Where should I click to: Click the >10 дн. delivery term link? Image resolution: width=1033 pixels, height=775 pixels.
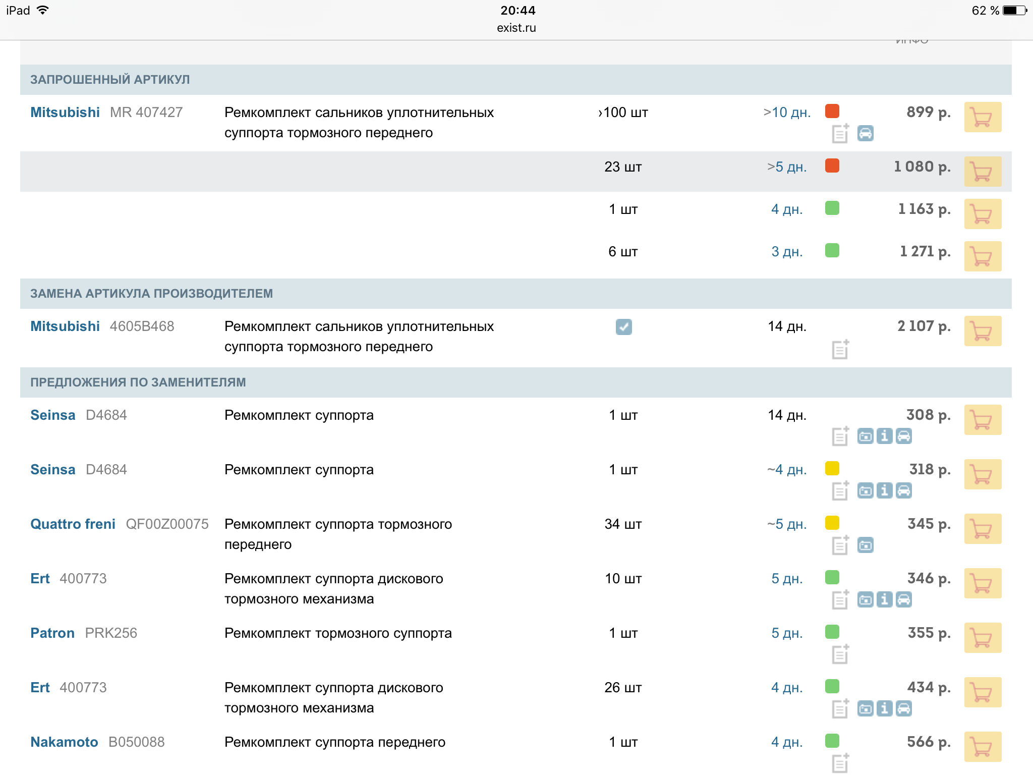(x=786, y=113)
